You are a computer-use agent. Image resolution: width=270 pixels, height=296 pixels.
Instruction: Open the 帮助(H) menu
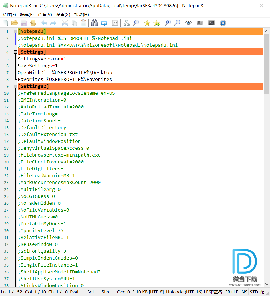coord(82,15)
